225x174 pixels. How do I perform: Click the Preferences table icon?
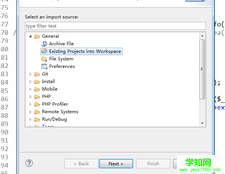click(44, 66)
